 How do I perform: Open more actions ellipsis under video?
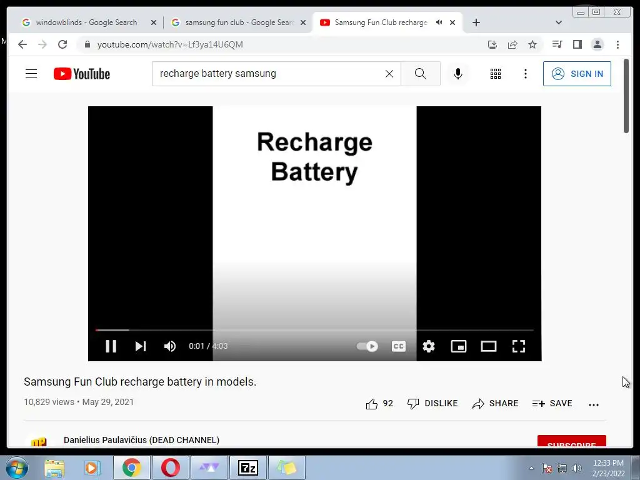594,404
